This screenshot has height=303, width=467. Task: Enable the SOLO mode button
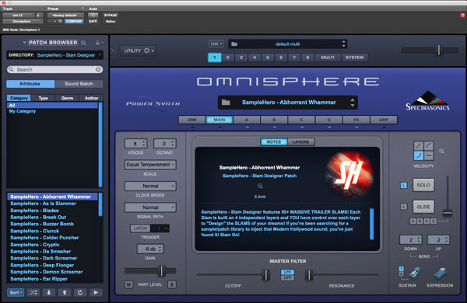(x=423, y=185)
